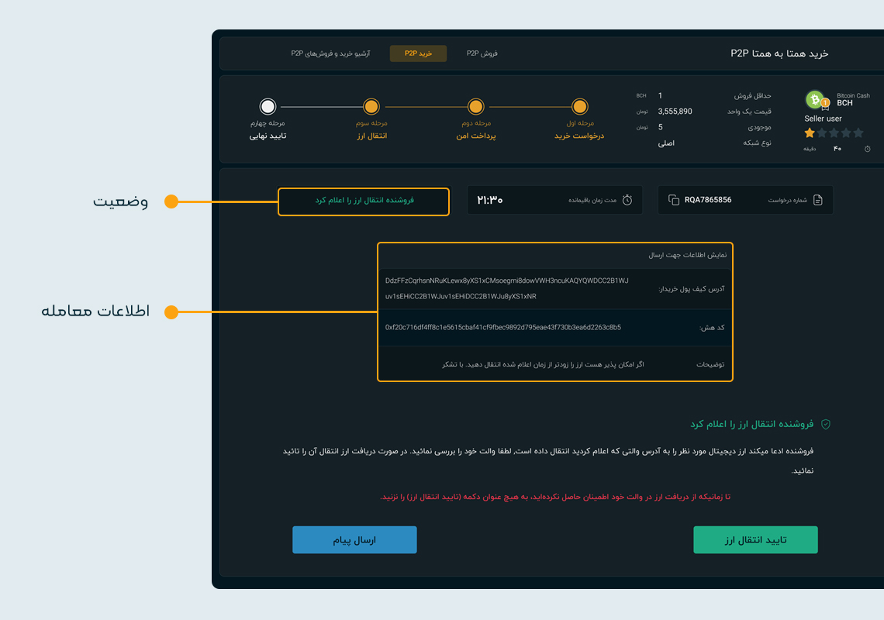Viewport: 884px width, 620px height.
Task: Copy the request number RQA7865856
Action: coord(674,200)
